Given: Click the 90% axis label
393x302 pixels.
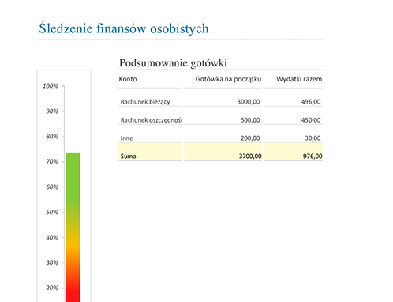Looking at the screenshot, I should click(x=52, y=111).
